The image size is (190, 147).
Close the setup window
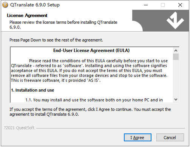[180, 5]
